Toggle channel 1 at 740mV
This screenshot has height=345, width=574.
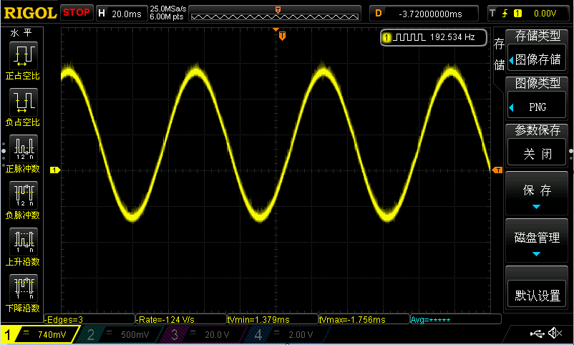tap(41, 334)
